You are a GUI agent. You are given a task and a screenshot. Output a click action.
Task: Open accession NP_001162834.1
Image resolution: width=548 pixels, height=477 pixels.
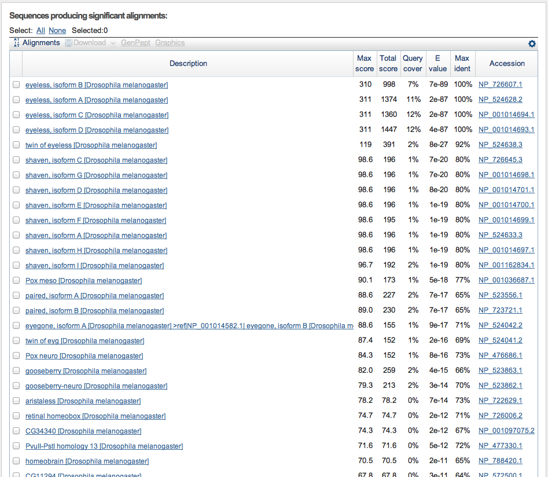[506, 265]
